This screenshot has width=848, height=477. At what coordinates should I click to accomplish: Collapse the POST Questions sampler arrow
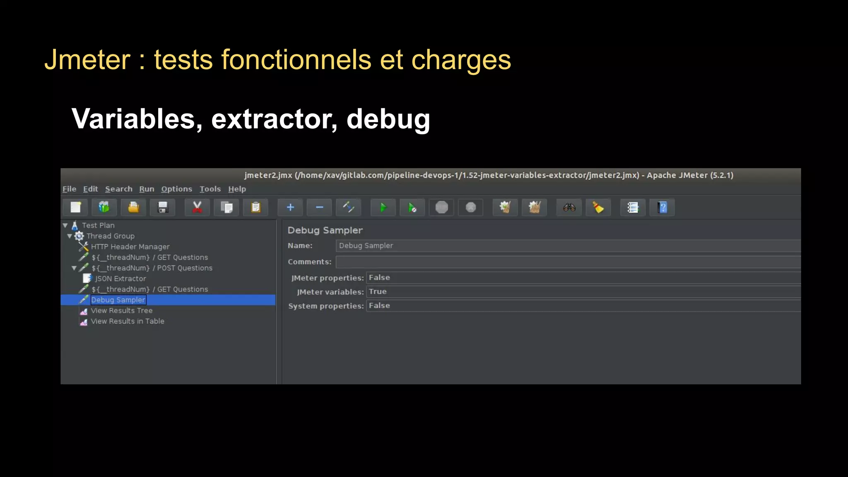(74, 268)
